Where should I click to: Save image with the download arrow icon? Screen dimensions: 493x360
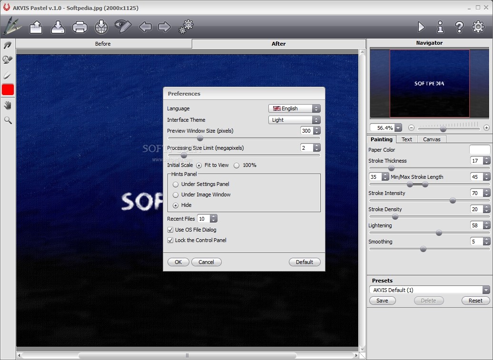pyautogui.click(x=58, y=27)
